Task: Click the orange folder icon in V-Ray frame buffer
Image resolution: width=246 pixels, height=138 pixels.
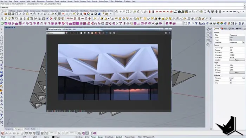Action: 92,33
